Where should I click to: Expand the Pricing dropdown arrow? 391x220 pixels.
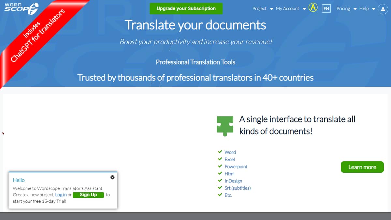point(355,9)
